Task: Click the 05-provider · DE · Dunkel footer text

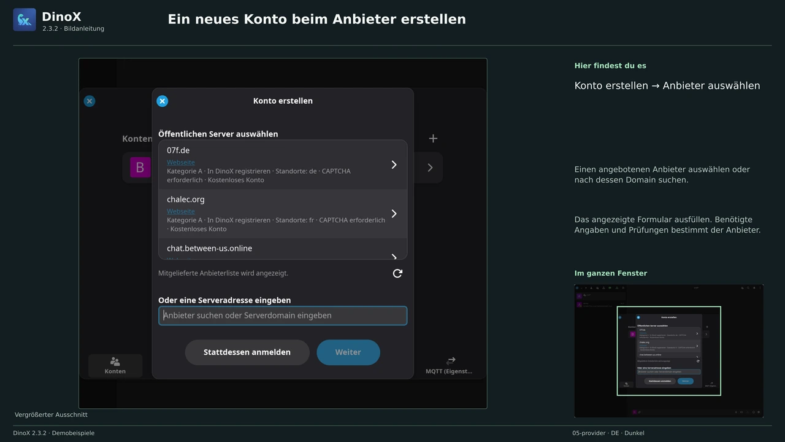Action: coord(608,433)
